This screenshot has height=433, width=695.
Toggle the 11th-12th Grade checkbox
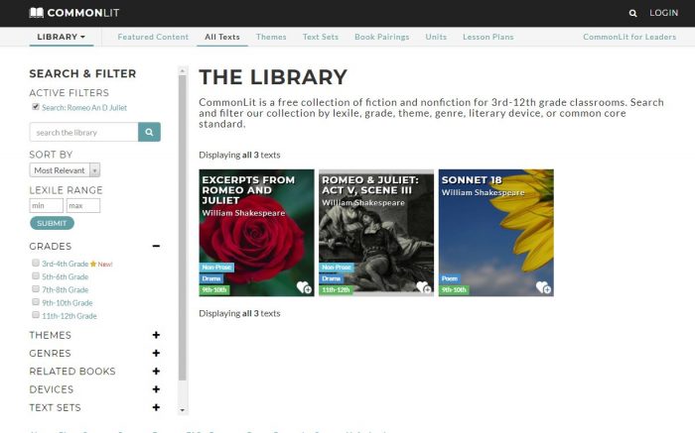(36, 315)
